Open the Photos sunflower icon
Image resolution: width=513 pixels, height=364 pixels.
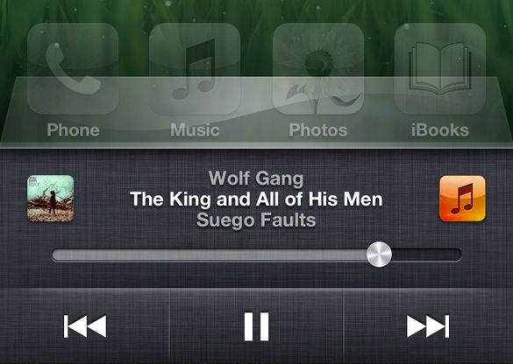[x=318, y=68]
